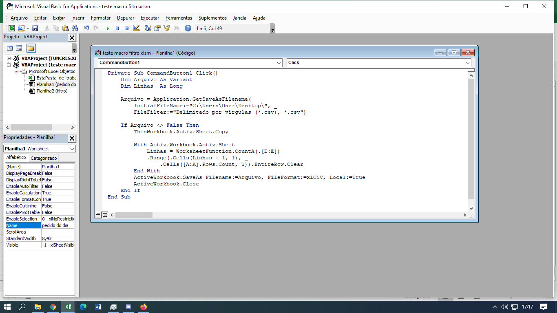Switch to the Categorizado properties tab
The image size is (557, 313).
pos(44,158)
